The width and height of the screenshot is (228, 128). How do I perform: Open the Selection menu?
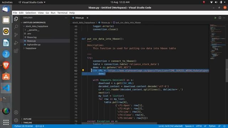pyautogui.click(x=31, y=13)
